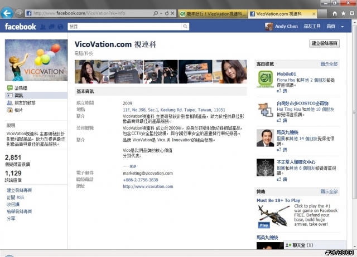The height and width of the screenshot is (257, 357).
Task: Open the 塗鴉牆 wall section
Action: pos(21,88)
